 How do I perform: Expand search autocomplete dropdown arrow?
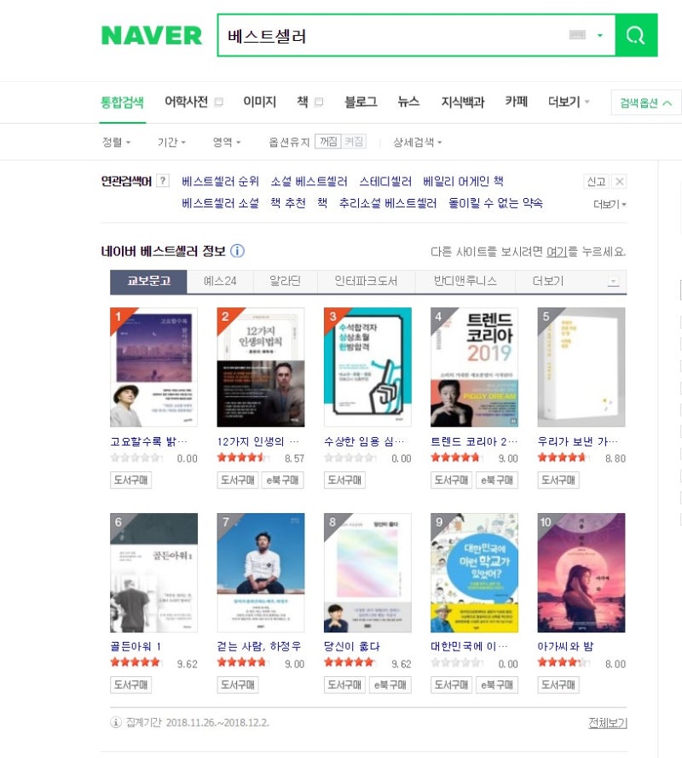[600, 35]
